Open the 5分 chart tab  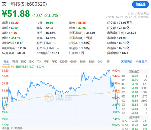[x=100, y=62]
